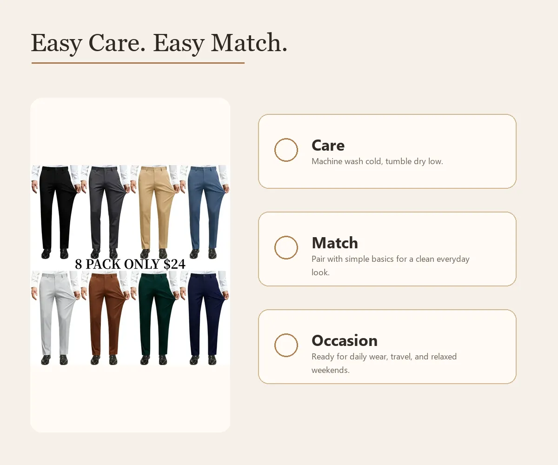
Task: Select the charcoal gray pants image
Action: [105, 212]
